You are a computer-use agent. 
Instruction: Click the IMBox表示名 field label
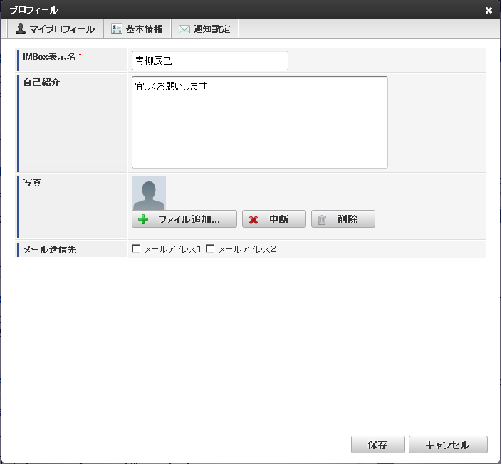tap(49, 57)
